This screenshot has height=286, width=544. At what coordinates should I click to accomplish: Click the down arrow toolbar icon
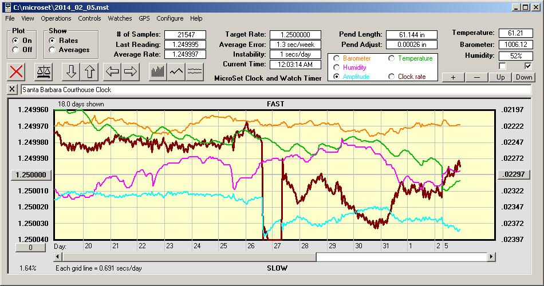coord(71,71)
